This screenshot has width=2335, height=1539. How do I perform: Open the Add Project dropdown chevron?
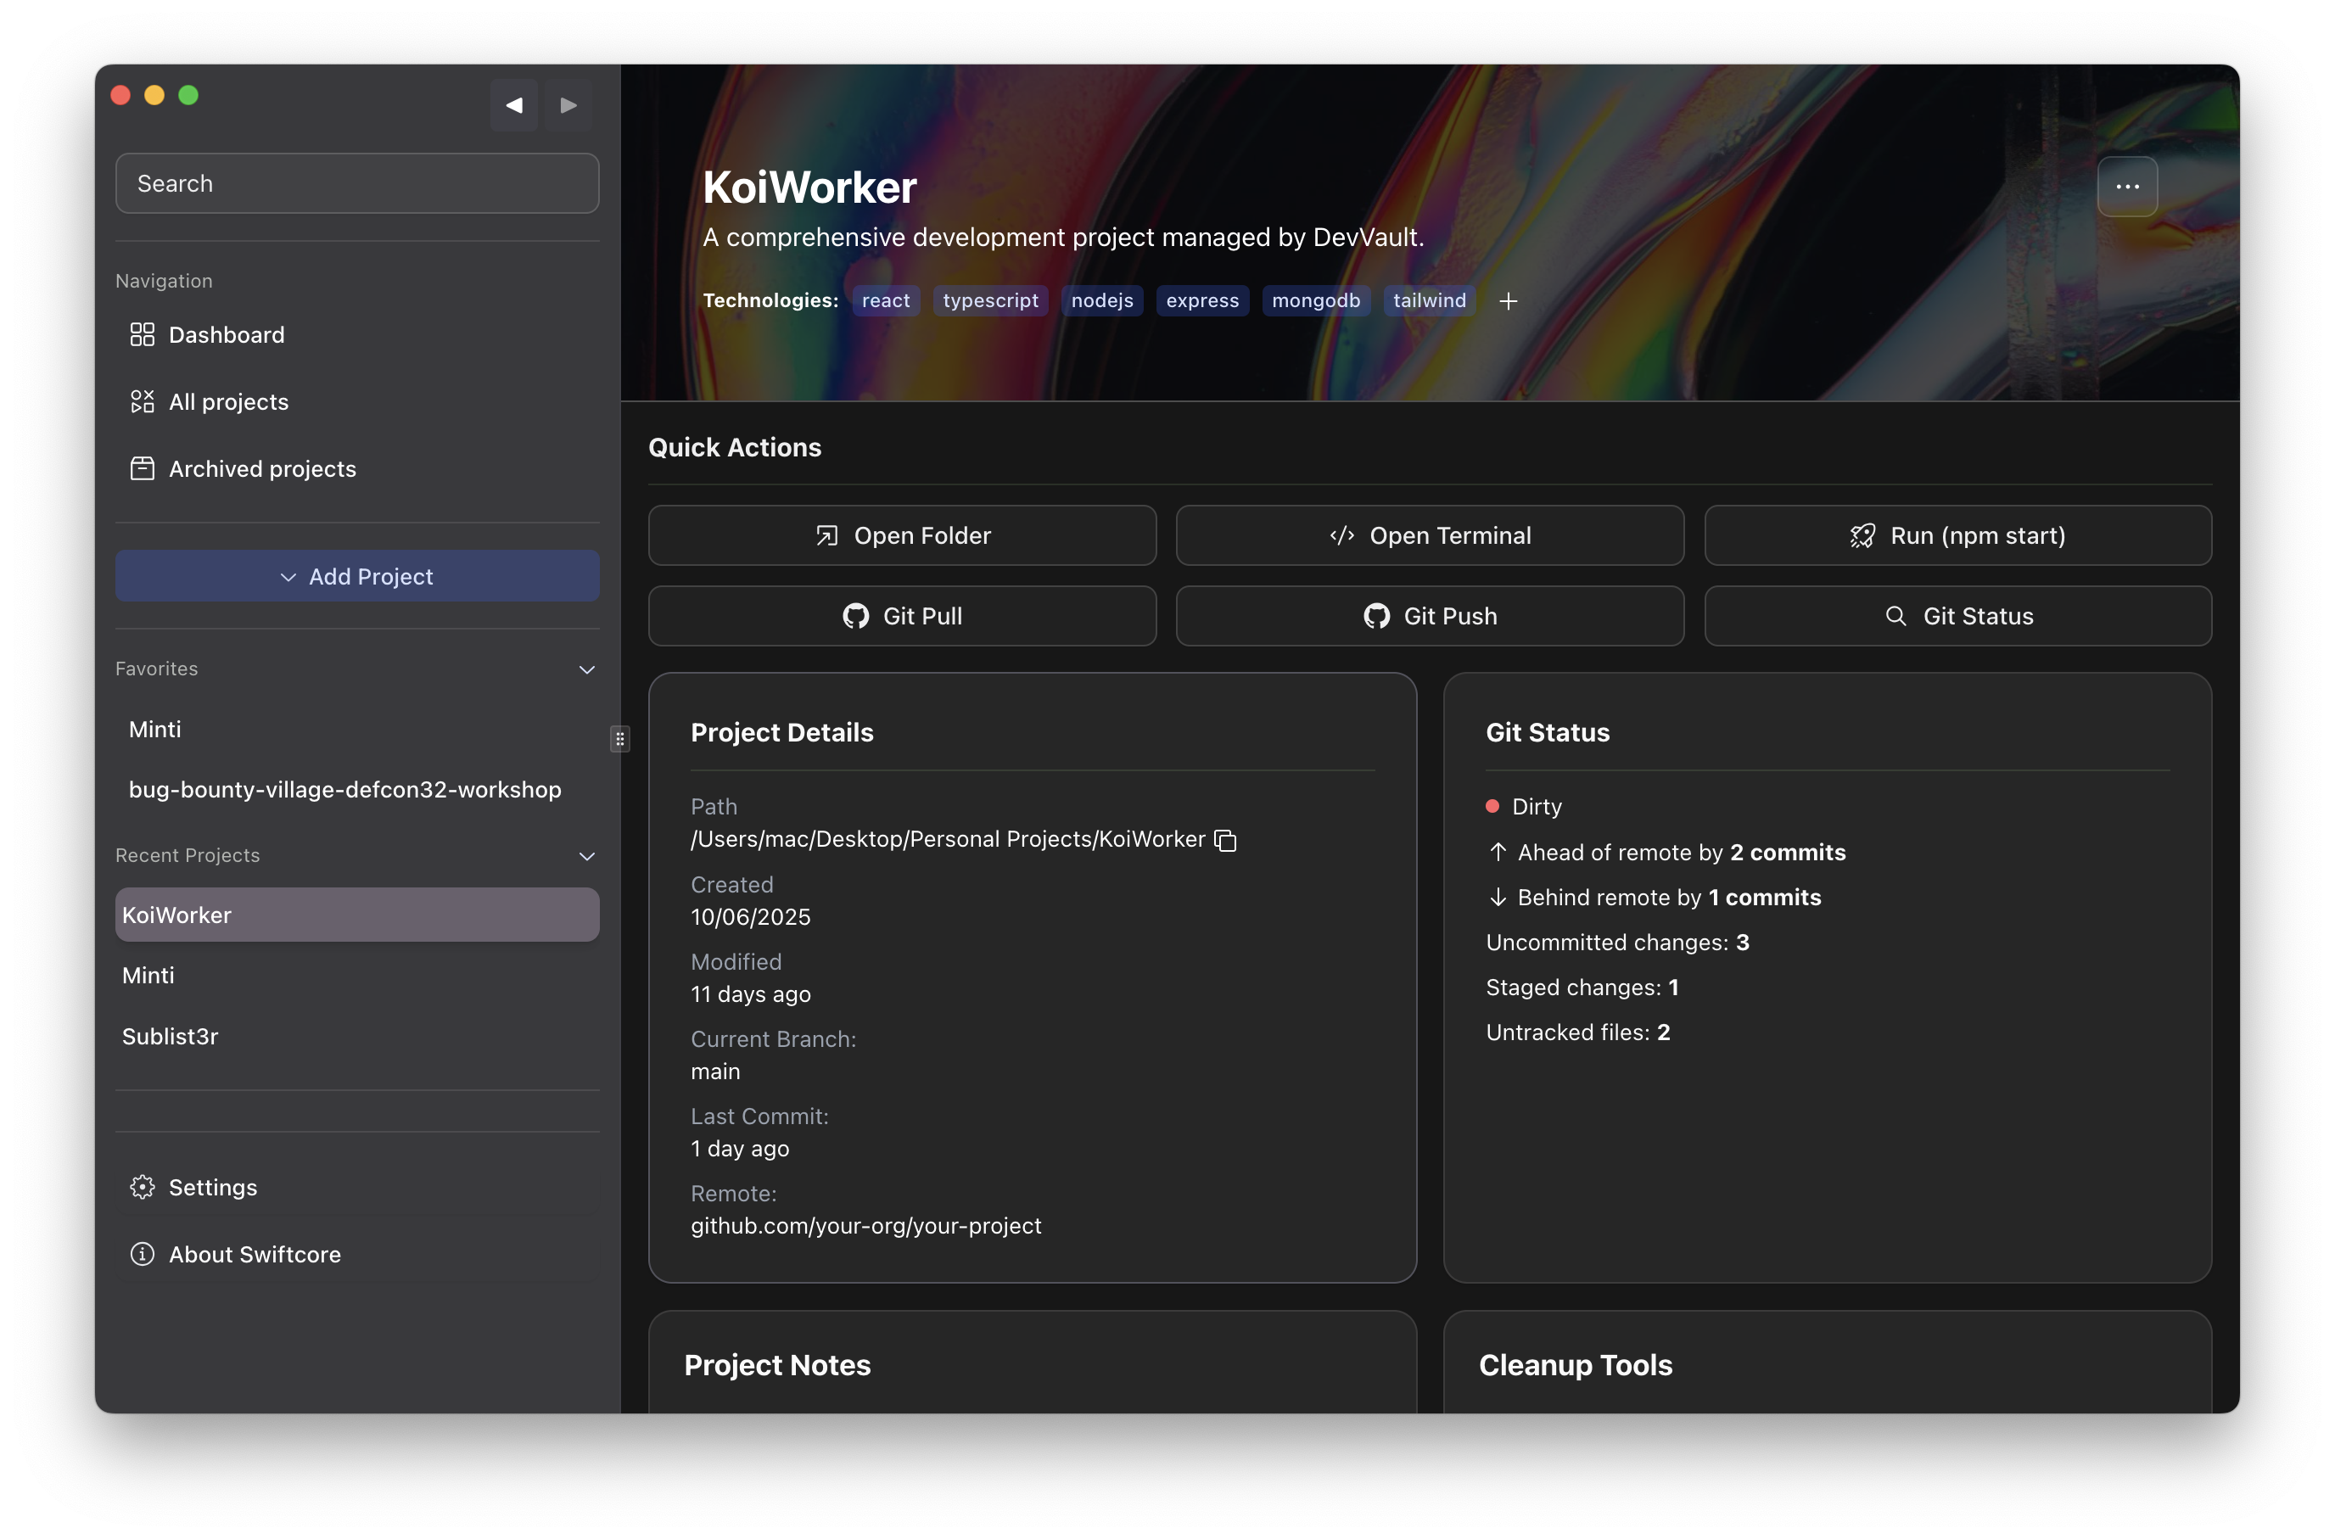(287, 576)
